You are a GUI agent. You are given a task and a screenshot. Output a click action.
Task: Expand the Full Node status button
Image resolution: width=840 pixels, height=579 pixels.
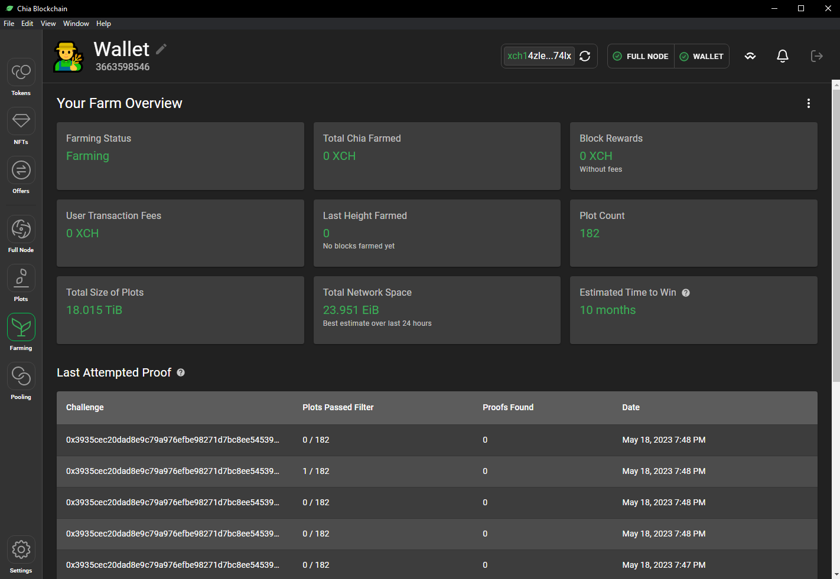(641, 56)
